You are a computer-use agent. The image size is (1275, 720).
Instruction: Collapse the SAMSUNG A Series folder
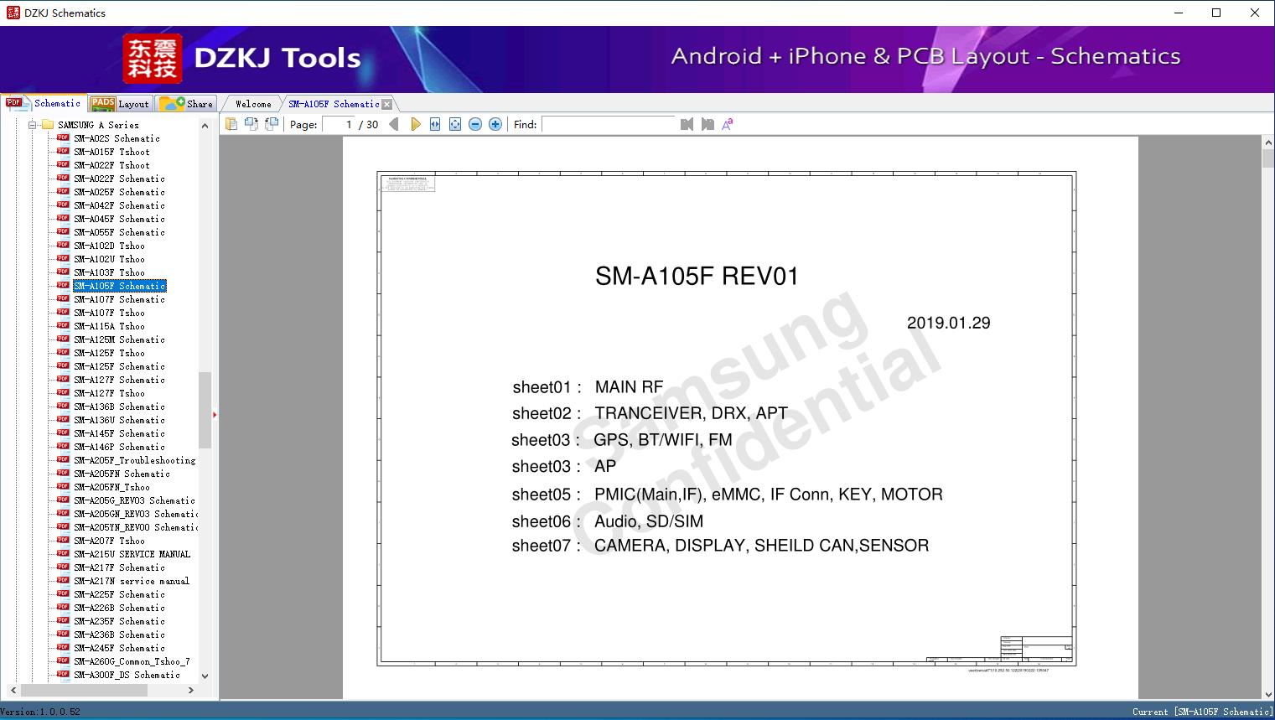(34, 125)
